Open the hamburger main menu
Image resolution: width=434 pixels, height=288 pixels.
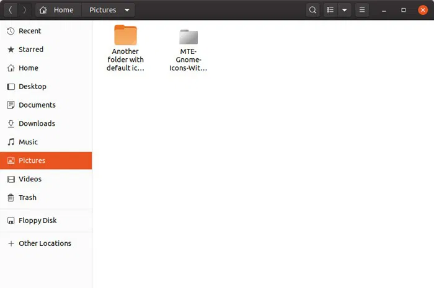361,10
